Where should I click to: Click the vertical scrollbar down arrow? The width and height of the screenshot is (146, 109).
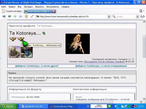tap(144, 99)
